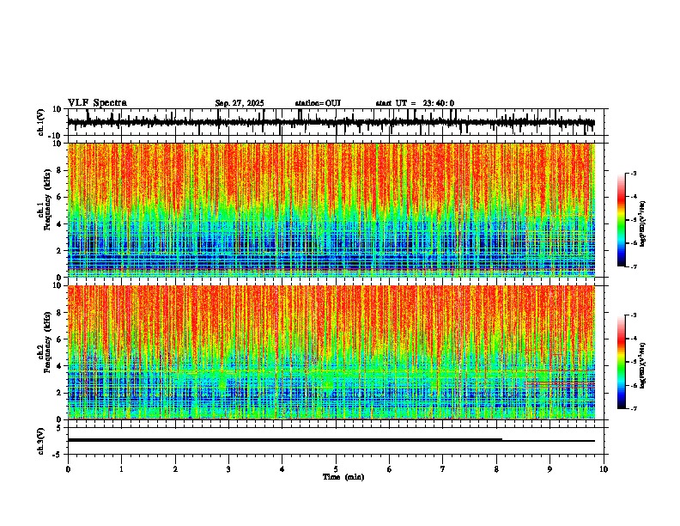Click the '7' tick on the time axis
The height and width of the screenshot is (526, 680).
tap(442, 469)
